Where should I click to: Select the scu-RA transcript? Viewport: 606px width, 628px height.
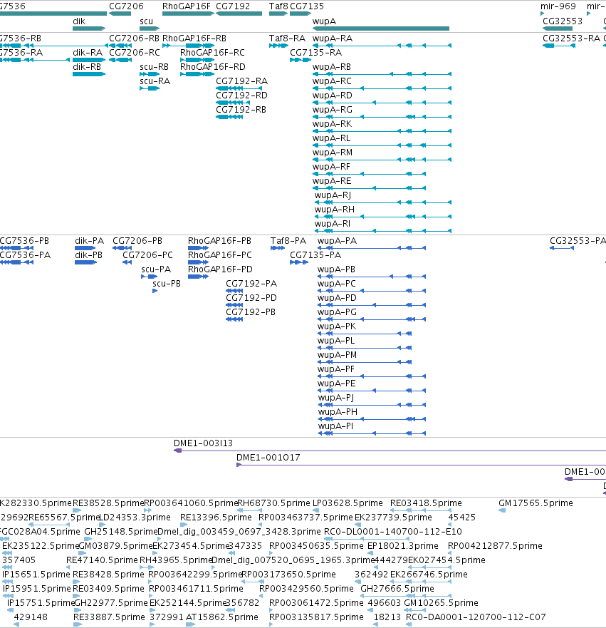[x=150, y=88]
